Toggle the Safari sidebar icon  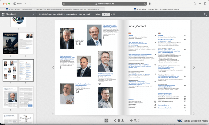[x=15, y=4]
